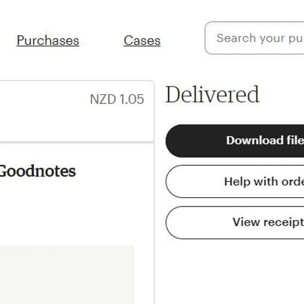Click the Delivered status heading

point(212,95)
